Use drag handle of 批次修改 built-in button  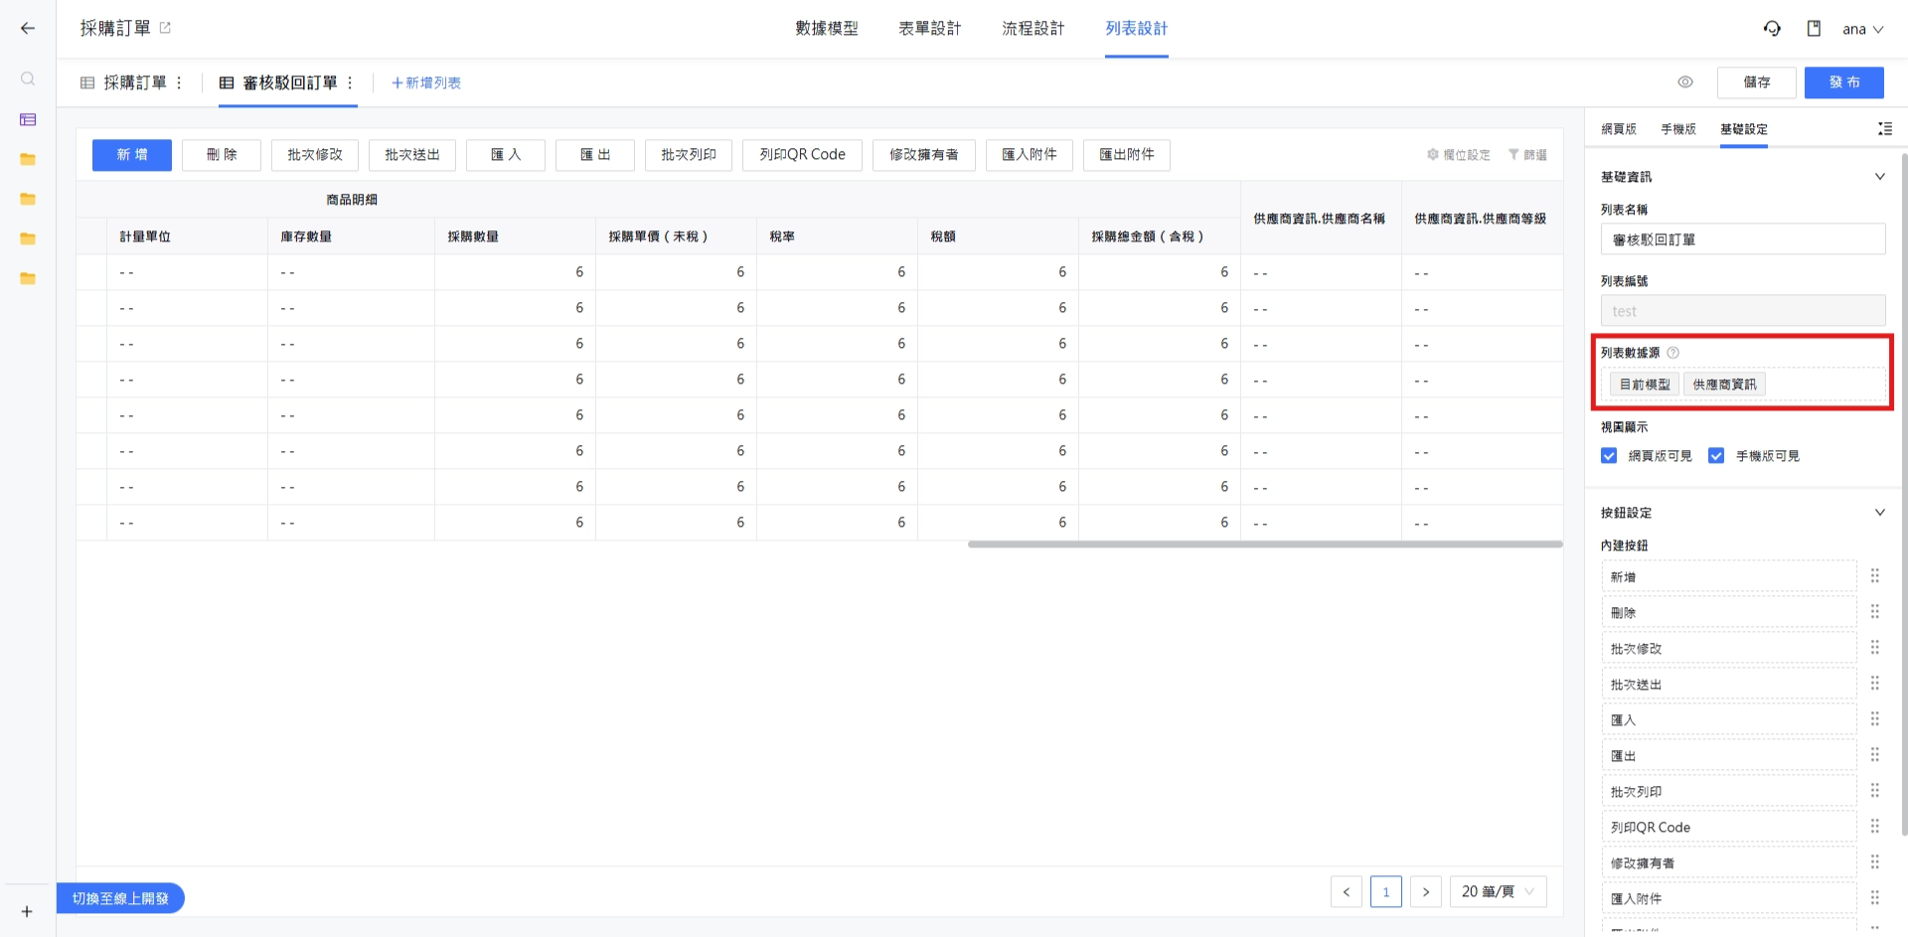[x=1875, y=648]
